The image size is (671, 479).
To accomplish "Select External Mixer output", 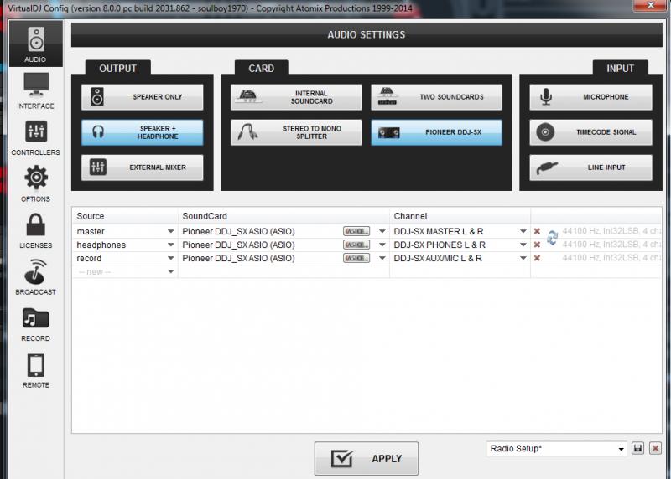I will pos(142,167).
